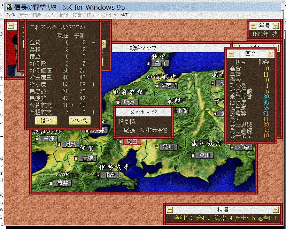This screenshot has height=229, width=286.
Task: Click the 兵糧収支 row in confirmation dialog
Action: click(x=62, y=112)
